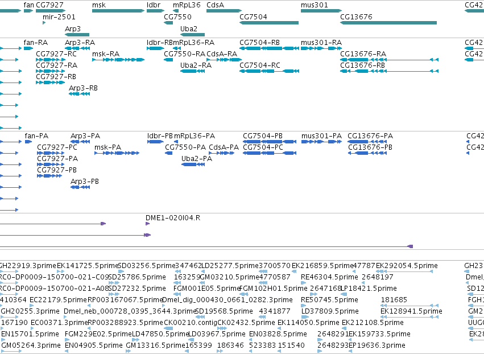Select the CG7504-PB protein feature
The height and width of the screenshot is (354, 484).
(x=270, y=142)
